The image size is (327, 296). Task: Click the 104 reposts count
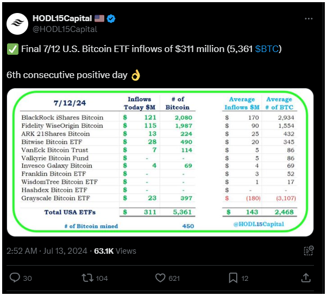coord(100,278)
